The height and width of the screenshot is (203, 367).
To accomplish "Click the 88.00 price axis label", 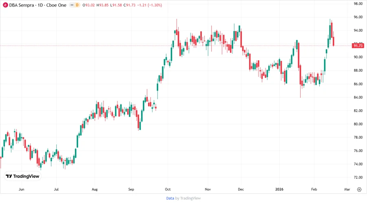I will click(x=358, y=71).
